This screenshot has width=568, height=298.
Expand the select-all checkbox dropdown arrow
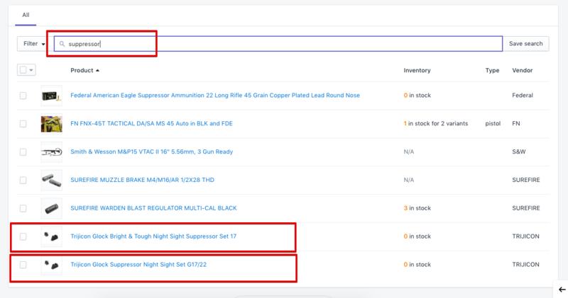pyautogui.click(x=31, y=71)
